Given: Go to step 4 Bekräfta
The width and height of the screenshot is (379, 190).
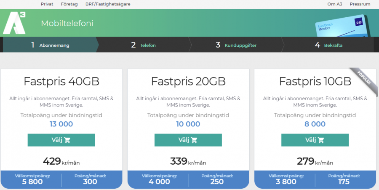Looking at the screenshot, I should coord(328,45).
